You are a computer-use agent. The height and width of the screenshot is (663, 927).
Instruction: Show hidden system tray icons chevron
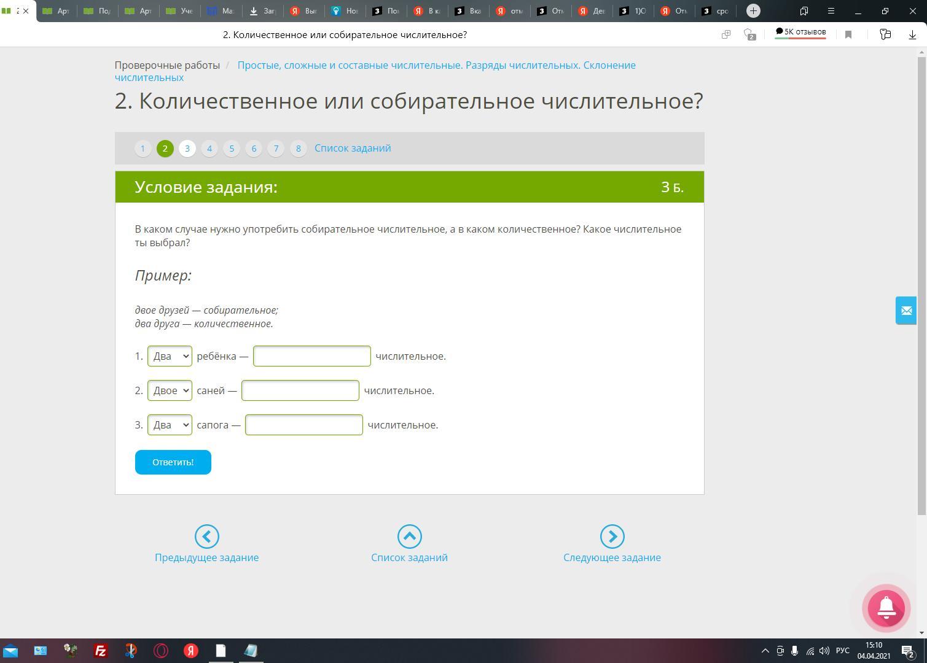pos(765,651)
